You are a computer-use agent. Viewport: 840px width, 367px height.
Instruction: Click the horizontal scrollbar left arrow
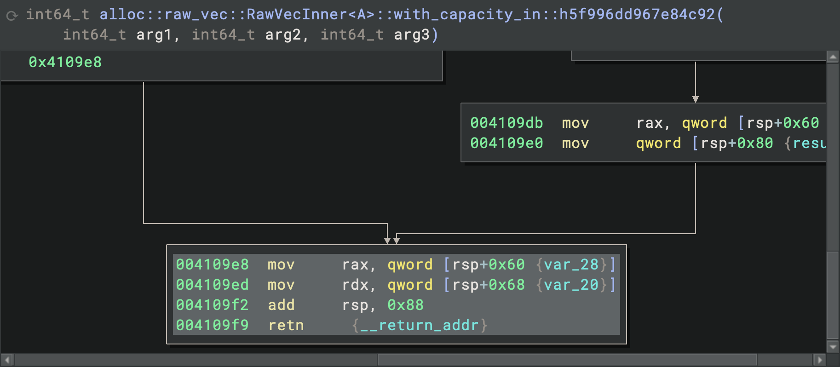pyautogui.click(x=8, y=360)
